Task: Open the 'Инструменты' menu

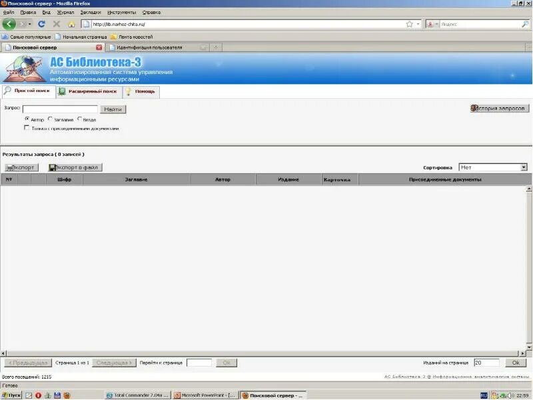Action: pos(121,12)
